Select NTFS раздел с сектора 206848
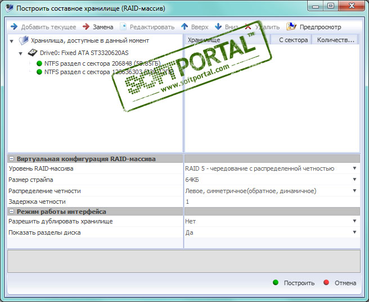This screenshot has height=302, width=369. [102, 63]
